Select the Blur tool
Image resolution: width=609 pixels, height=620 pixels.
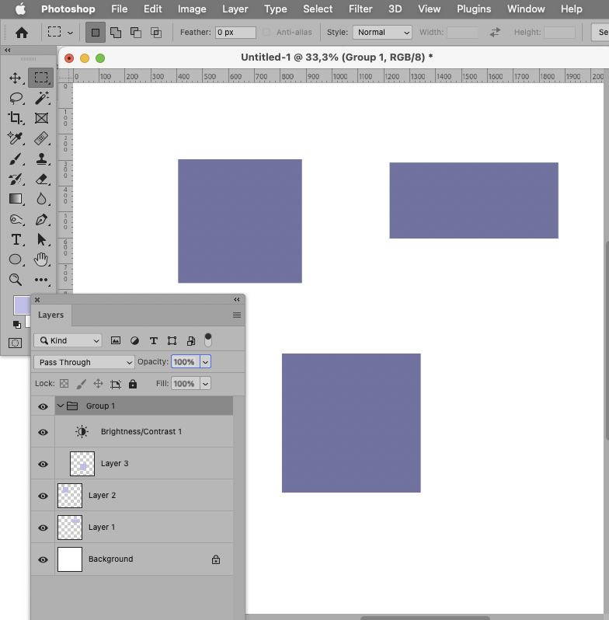(41, 199)
